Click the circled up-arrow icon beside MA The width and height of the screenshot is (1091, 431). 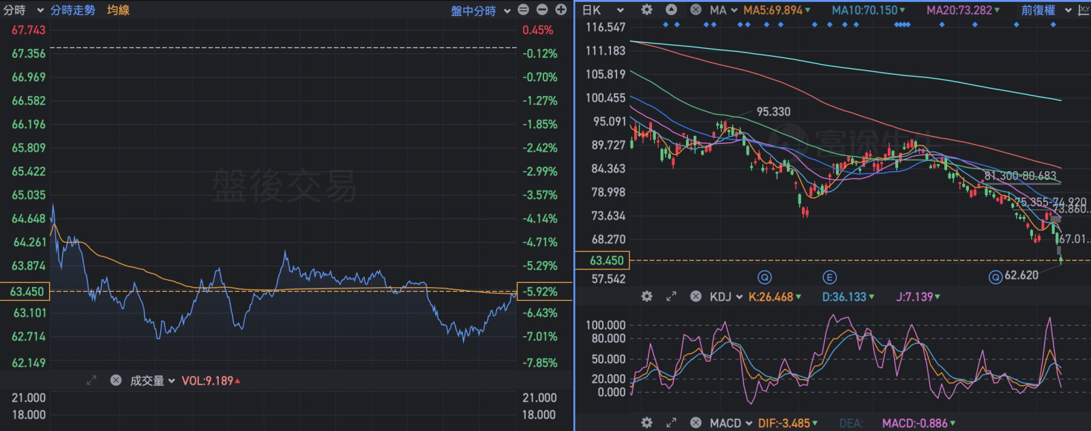(x=671, y=10)
